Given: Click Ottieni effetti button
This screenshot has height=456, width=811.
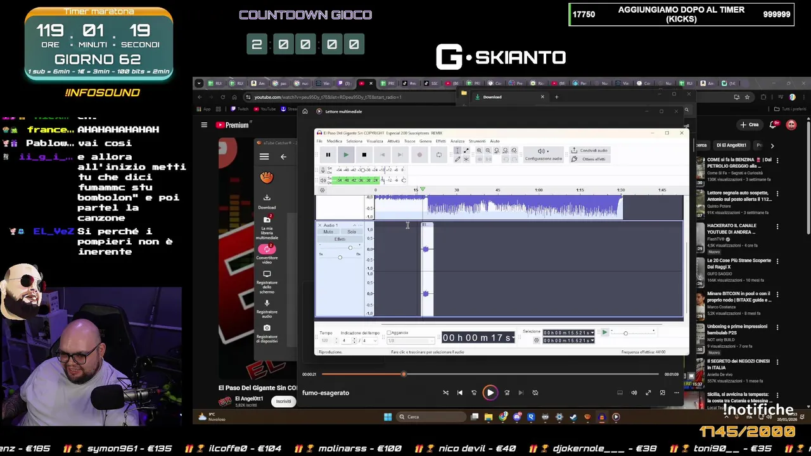Looking at the screenshot, I should (589, 159).
